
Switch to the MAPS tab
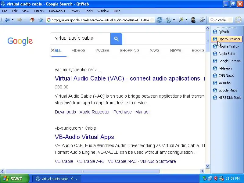point(155,51)
